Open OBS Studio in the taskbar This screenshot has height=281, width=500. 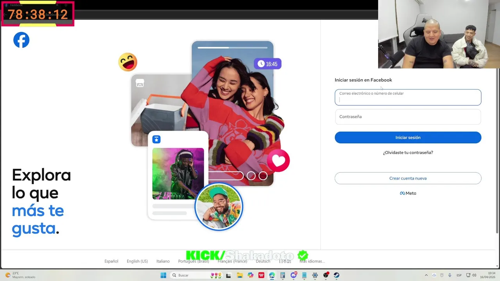pos(326,275)
